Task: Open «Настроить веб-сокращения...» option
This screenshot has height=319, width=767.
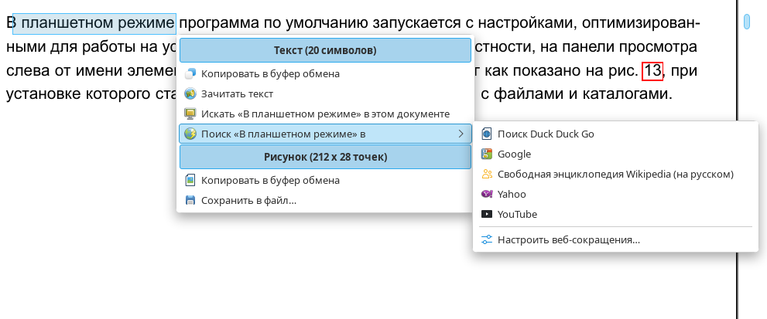Action: (x=569, y=239)
